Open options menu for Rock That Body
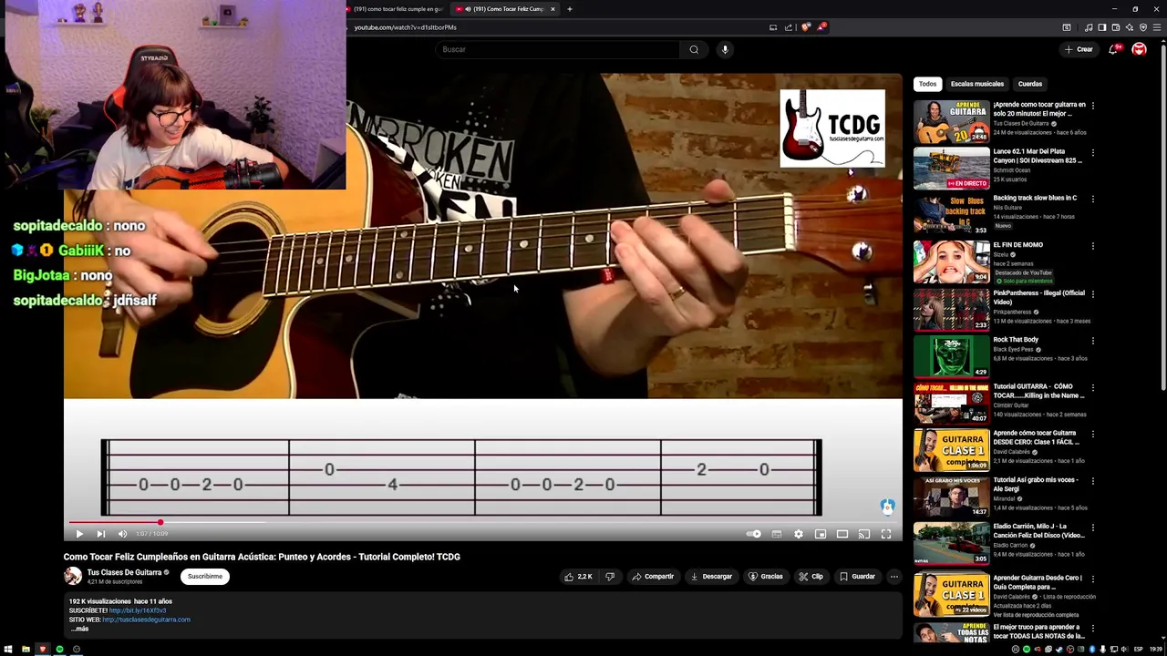1167x656 pixels. (x=1092, y=341)
